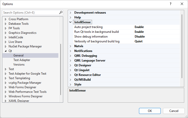Image resolution: width=188 pixels, height=118 pixels.
Task: Expand vcpkg Package Manager arrow
Action: (x=6, y=83)
